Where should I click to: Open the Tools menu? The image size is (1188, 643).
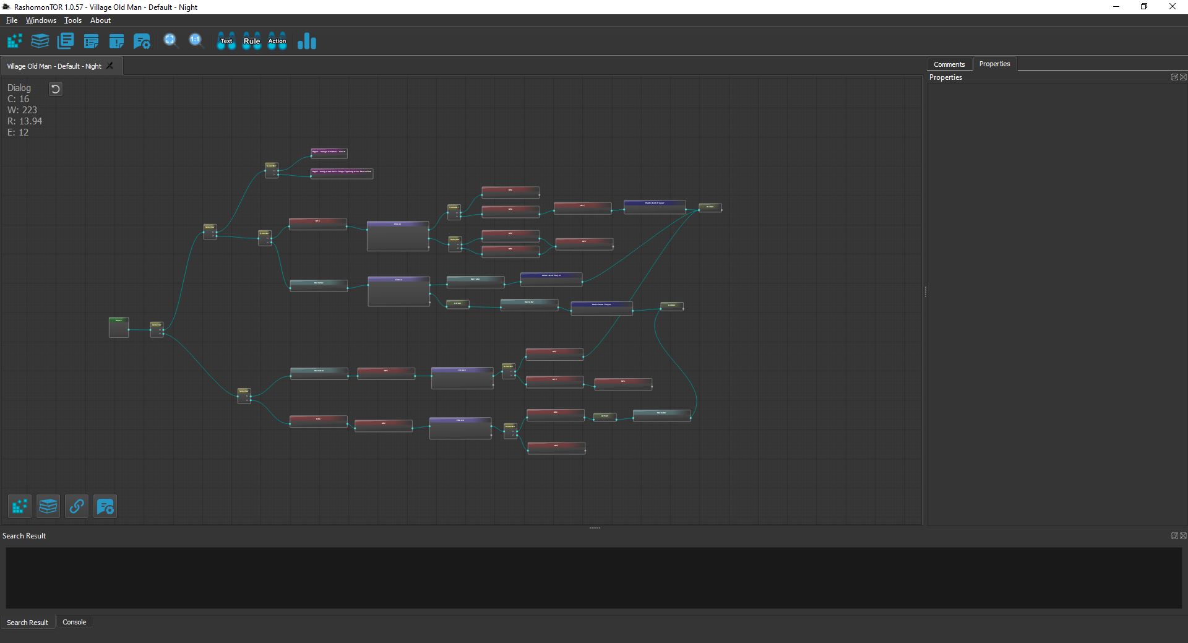click(x=73, y=20)
